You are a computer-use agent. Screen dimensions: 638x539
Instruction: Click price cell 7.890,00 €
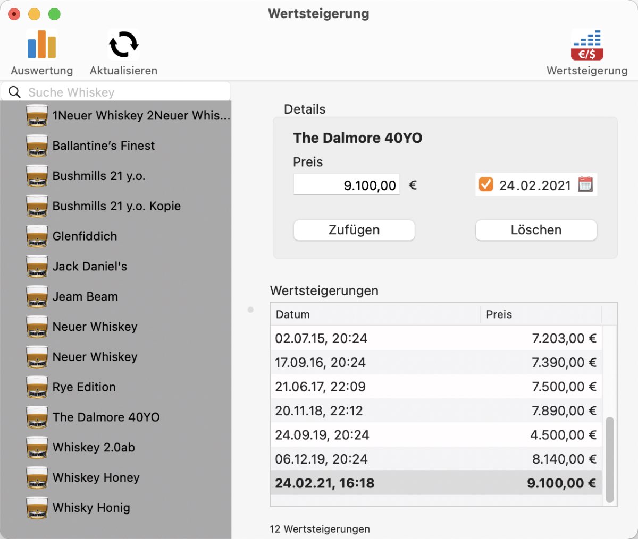(x=564, y=410)
